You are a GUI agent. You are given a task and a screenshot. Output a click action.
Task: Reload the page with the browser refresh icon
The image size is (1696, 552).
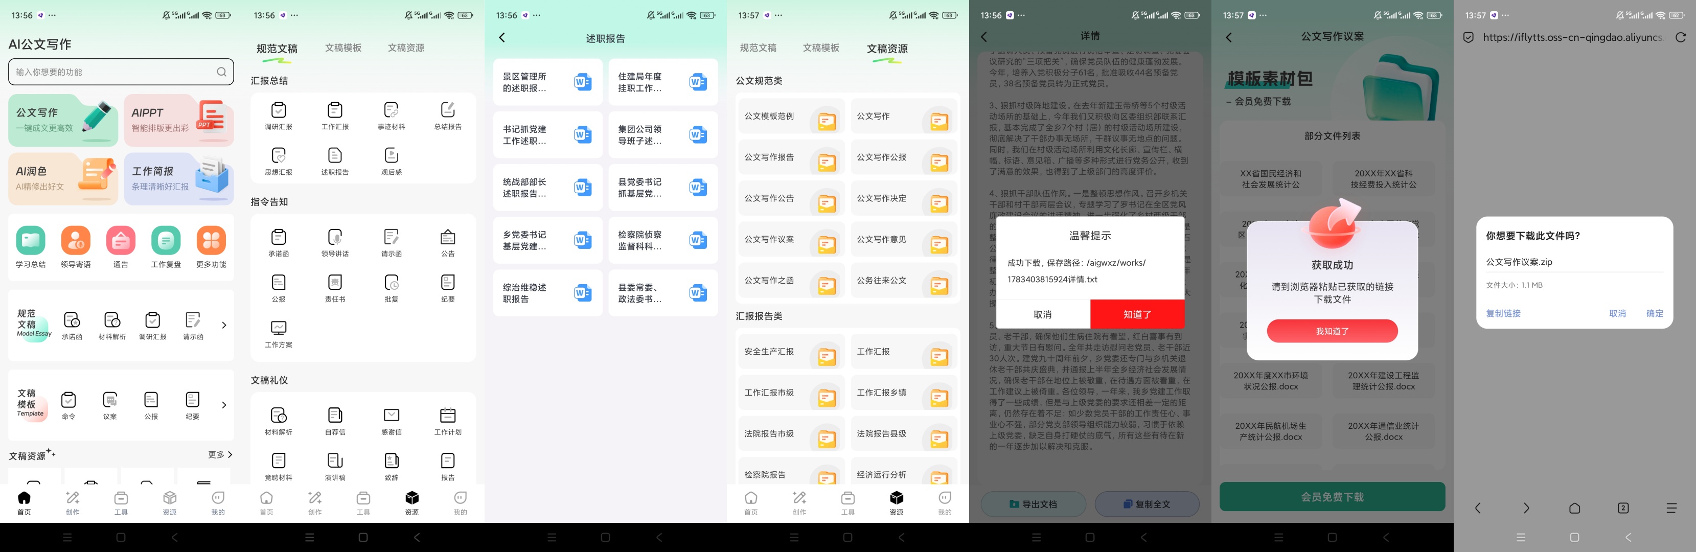pyautogui.click(x=1681, y=37)
